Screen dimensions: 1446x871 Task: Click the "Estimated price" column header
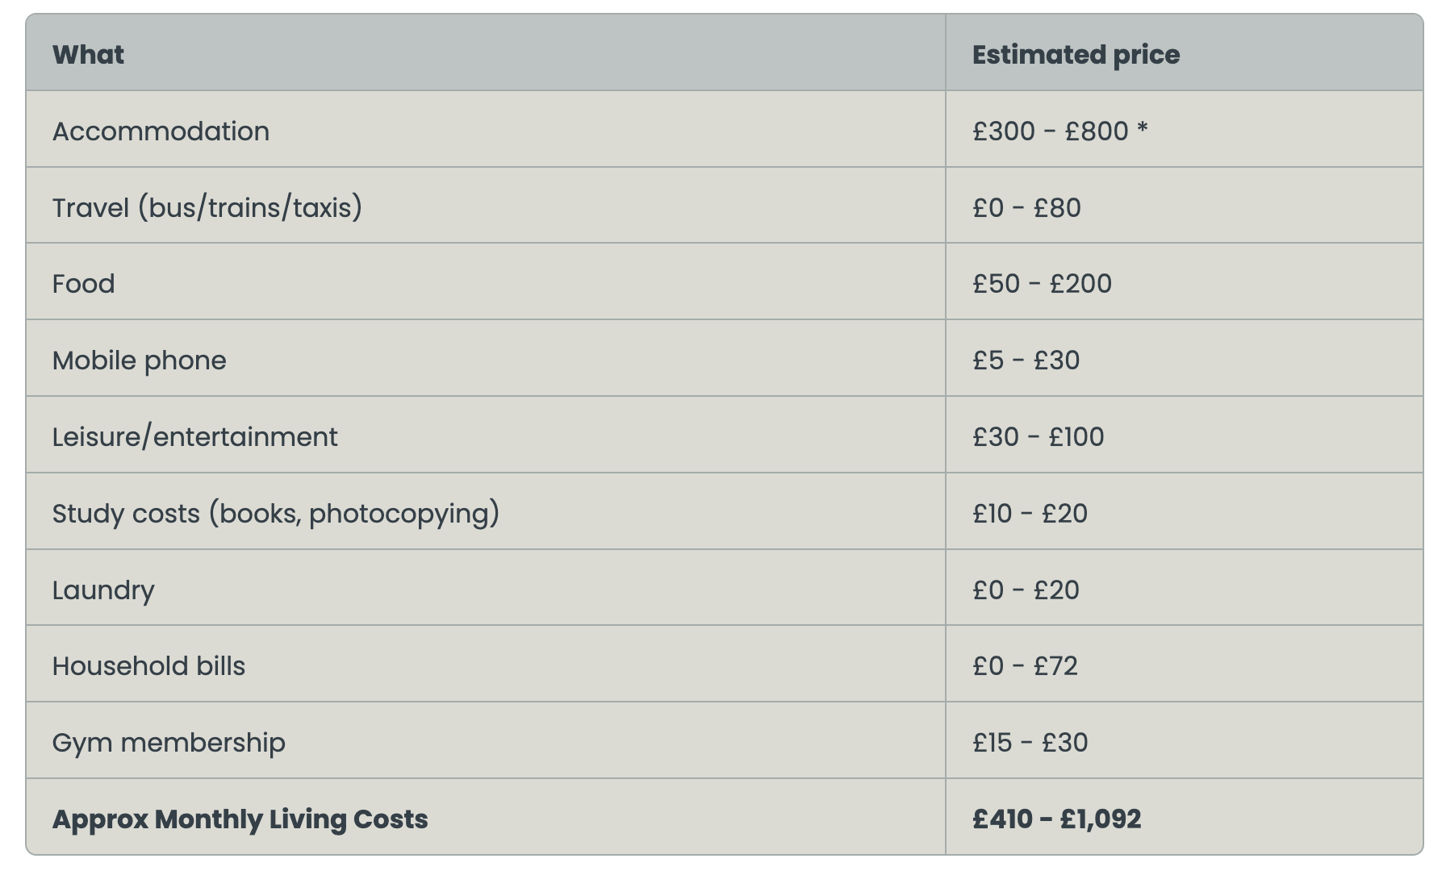[1076, 55]
